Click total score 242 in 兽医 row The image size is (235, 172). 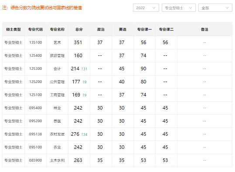pos(78,121)
